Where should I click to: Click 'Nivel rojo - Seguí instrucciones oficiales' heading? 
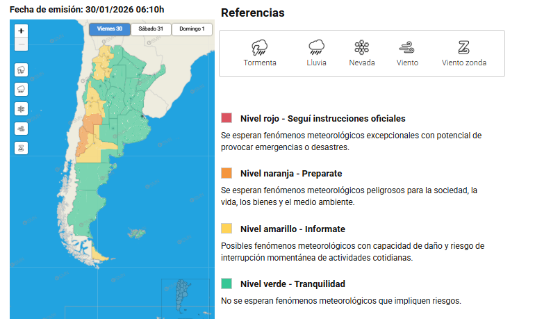[323, 118]
